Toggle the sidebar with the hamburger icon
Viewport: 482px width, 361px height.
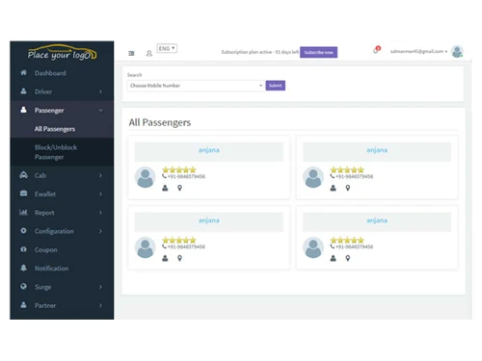click(x=131, y=53)
